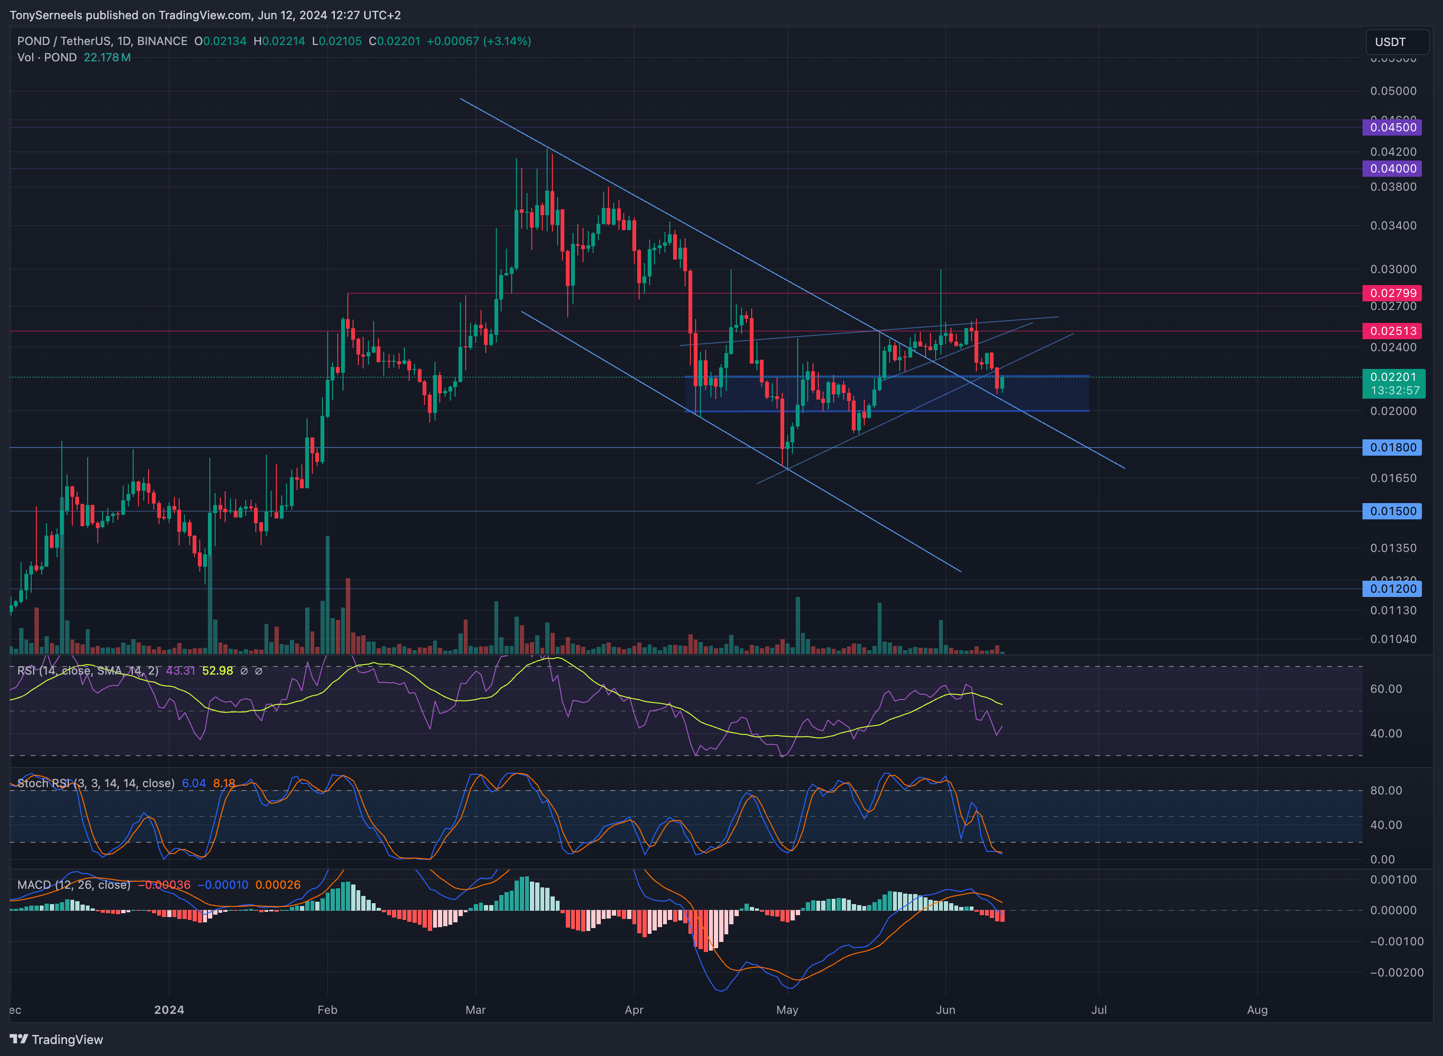Click the Mar label on time axis
The height and width of the screenshot is (1056, 1443).
click(475, 1010)
